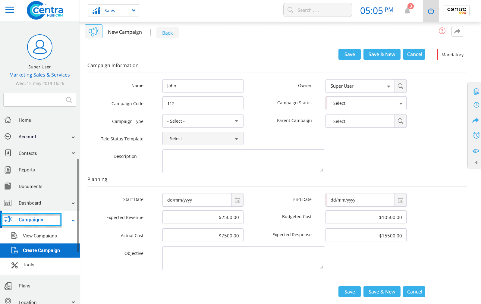The image size is (481, 304).
Task: Click the Back button
Action: pyautogui.click(x=168, y=33)
